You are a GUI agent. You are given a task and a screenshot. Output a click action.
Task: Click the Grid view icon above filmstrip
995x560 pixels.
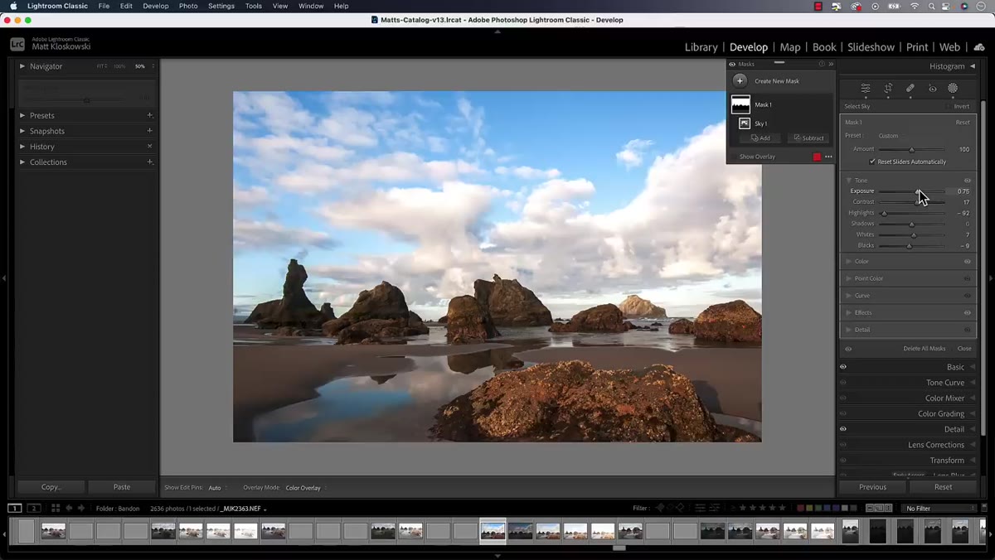[x=56, y=508]
